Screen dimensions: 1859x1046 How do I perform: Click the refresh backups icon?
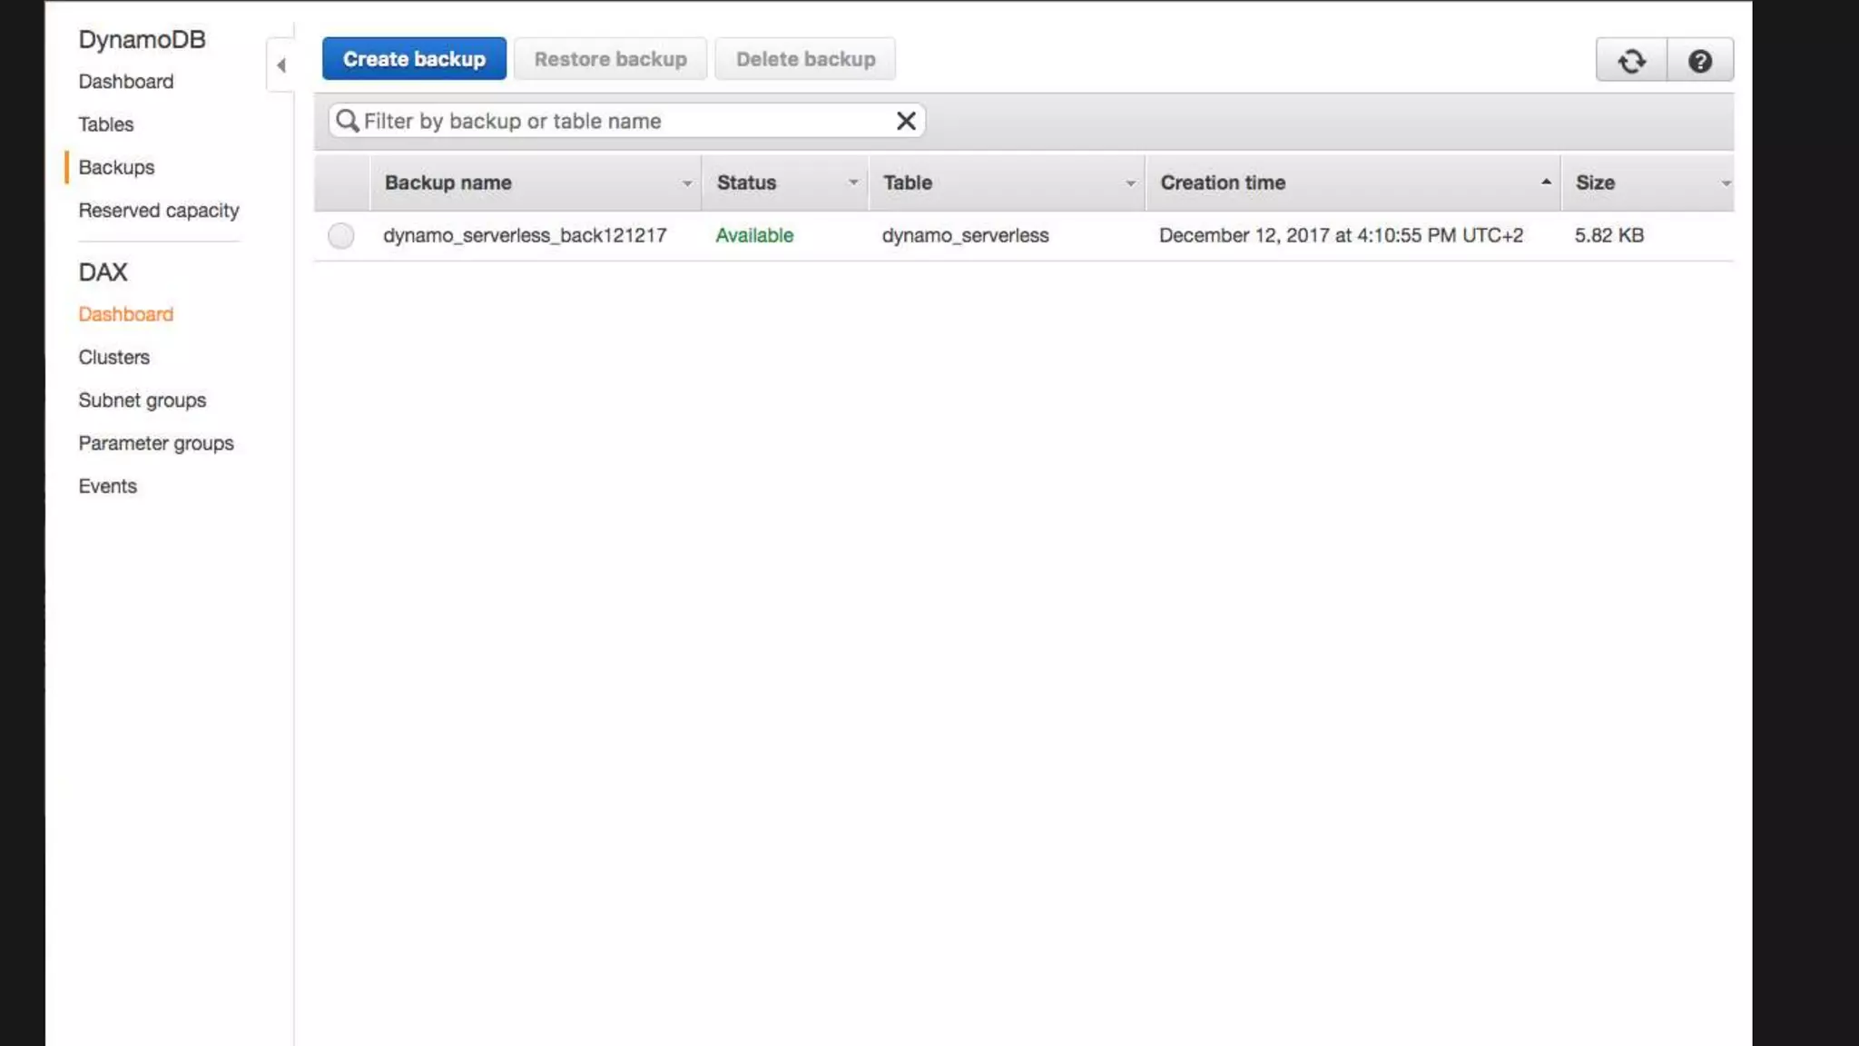point(1631,61)
